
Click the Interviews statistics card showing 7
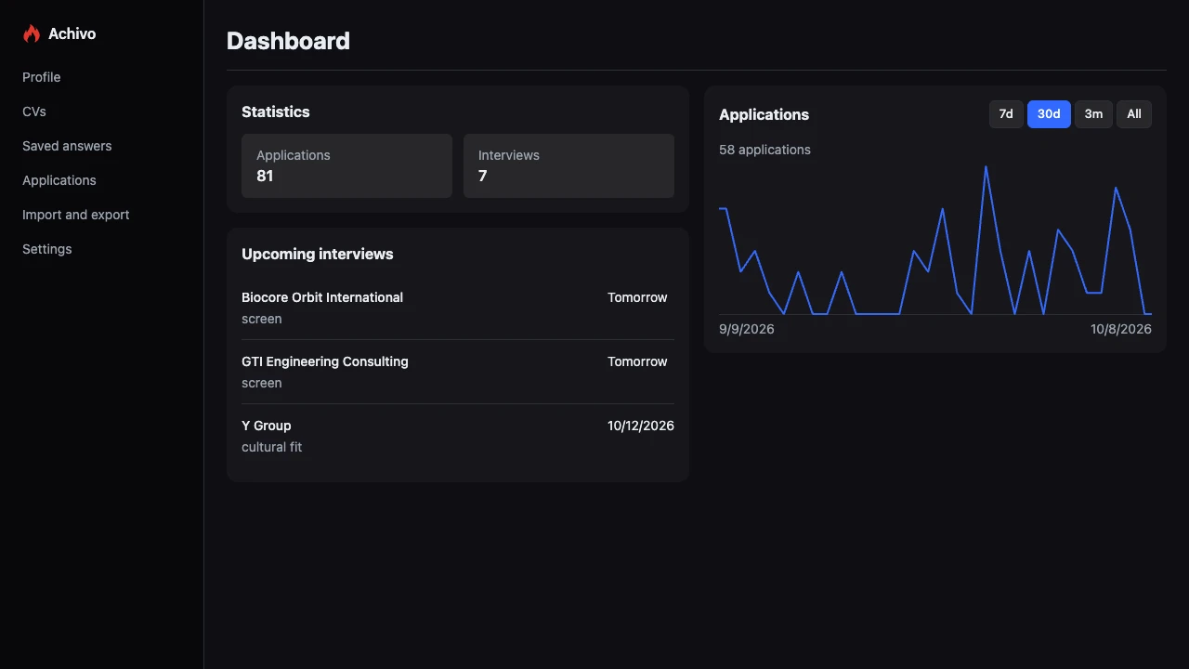[568, 165]
